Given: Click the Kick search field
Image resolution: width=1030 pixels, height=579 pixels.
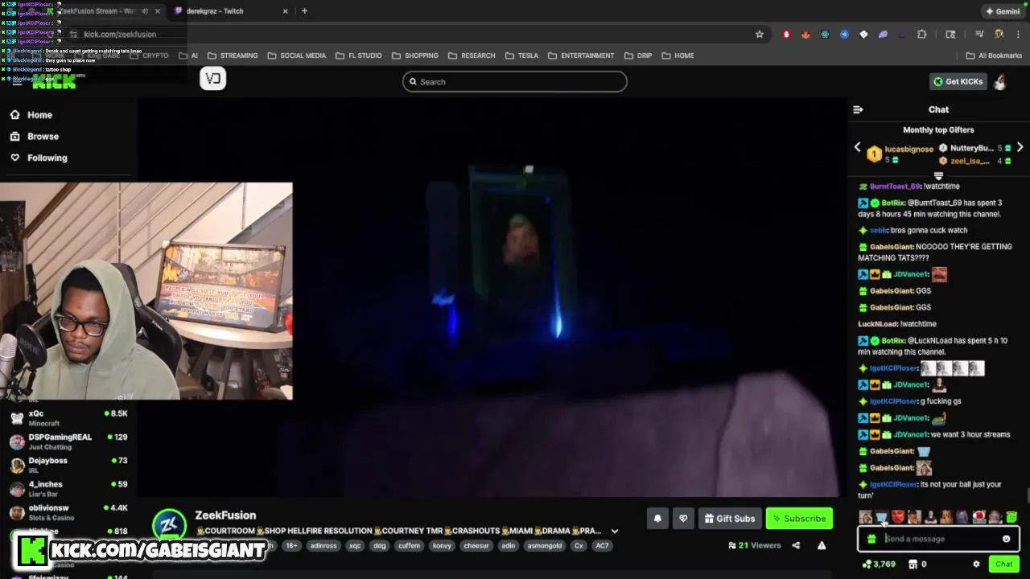Looking at the screenshot, I should tap(515, 81).
